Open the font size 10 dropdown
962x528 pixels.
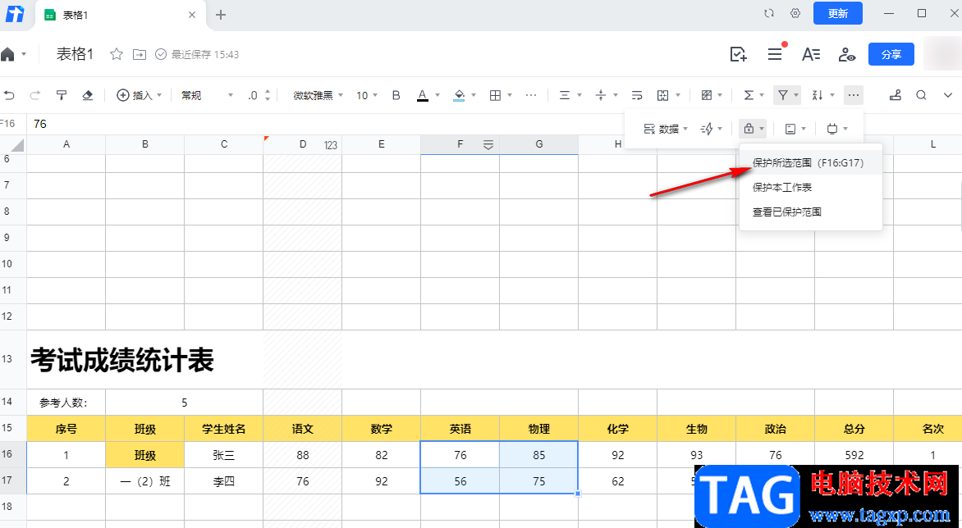[x=367, y=95]
